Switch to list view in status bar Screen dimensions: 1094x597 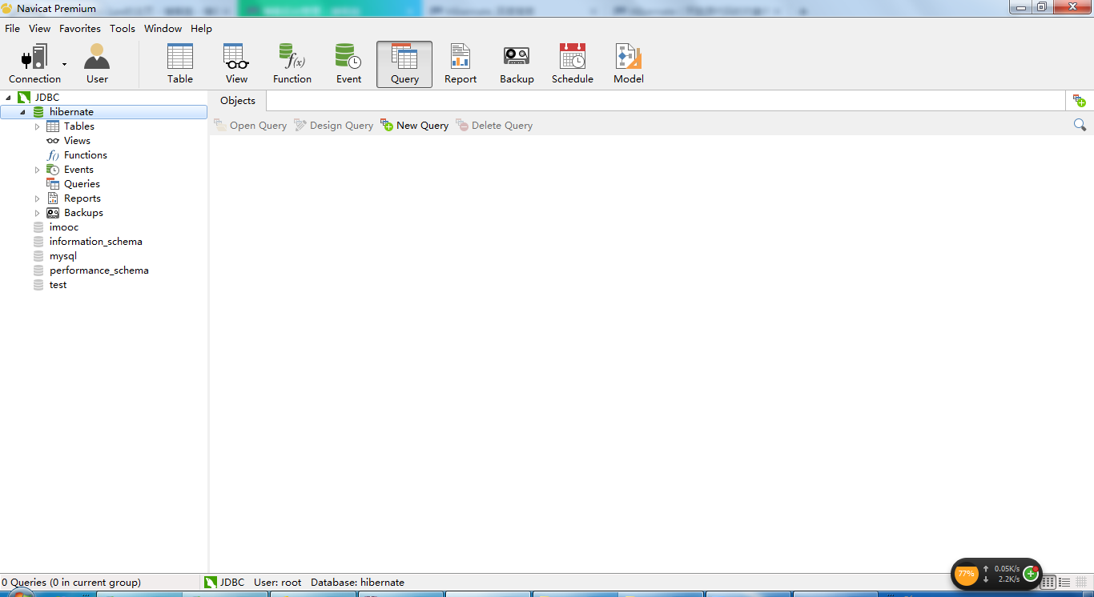click(1065, 583)
